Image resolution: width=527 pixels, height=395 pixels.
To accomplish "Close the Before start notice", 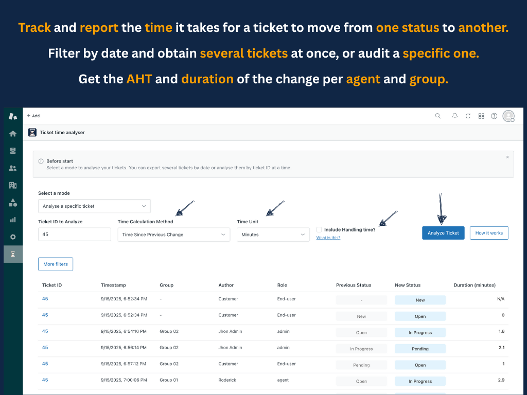I will coord(507,157).
